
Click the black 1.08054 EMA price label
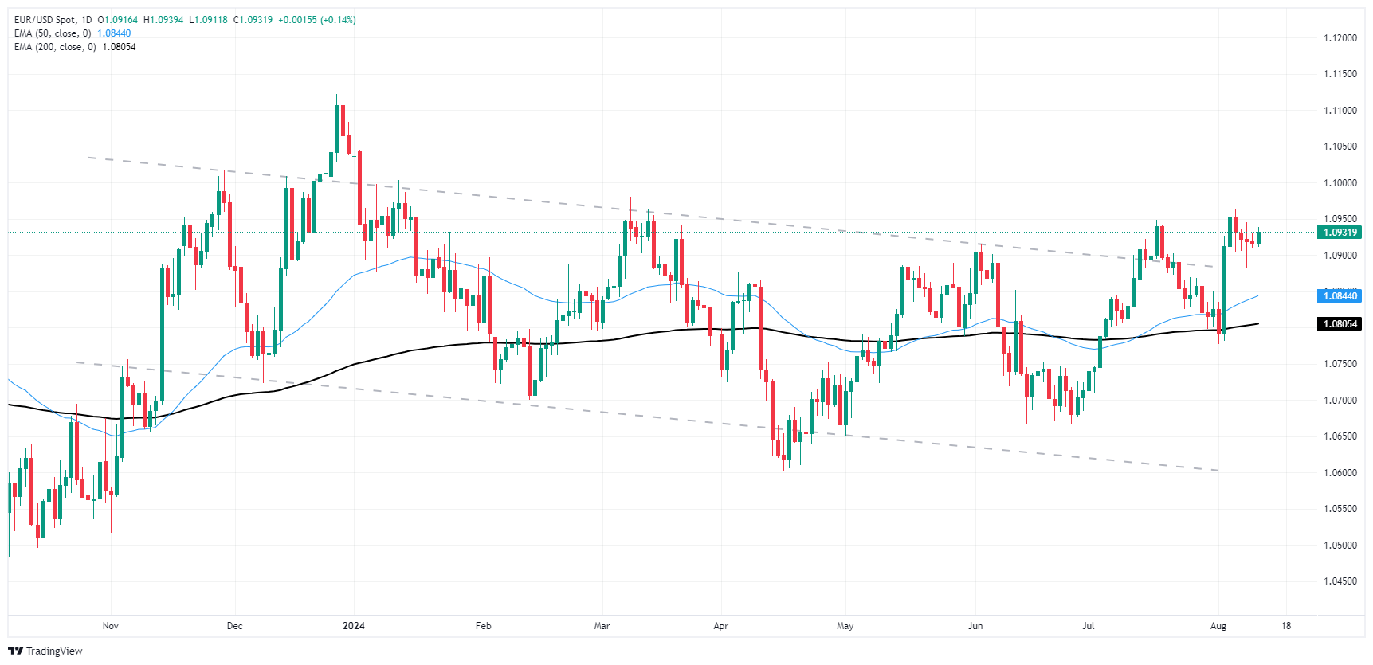(1340, 324)
